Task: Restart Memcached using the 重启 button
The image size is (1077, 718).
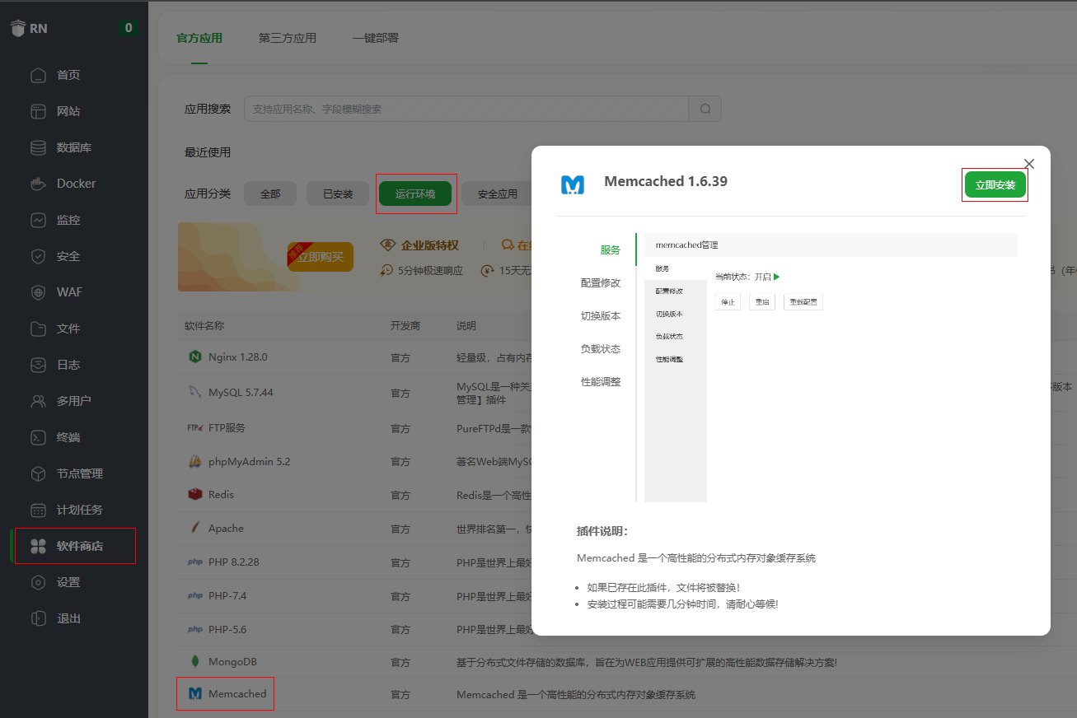Action: (761, 301)
